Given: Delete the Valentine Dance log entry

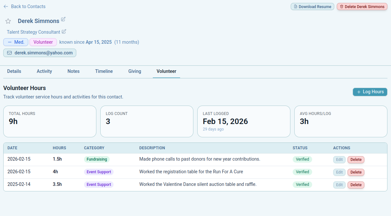Looking at the screenshot, I should (x=356, y=185).
